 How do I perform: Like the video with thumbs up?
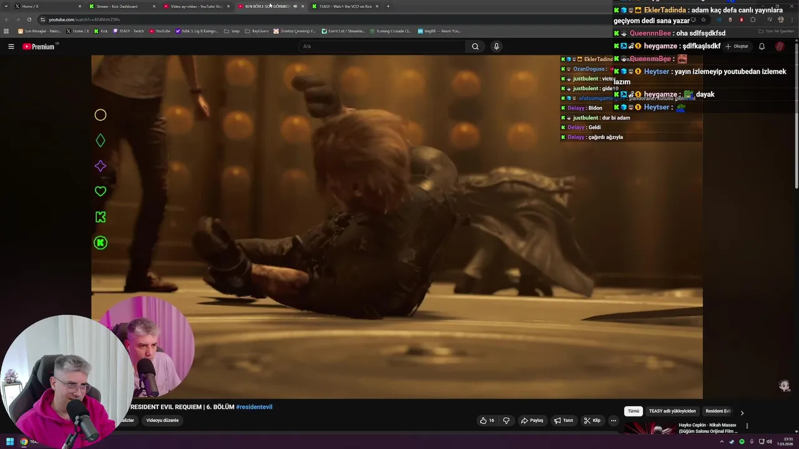[x=487, y=420]
